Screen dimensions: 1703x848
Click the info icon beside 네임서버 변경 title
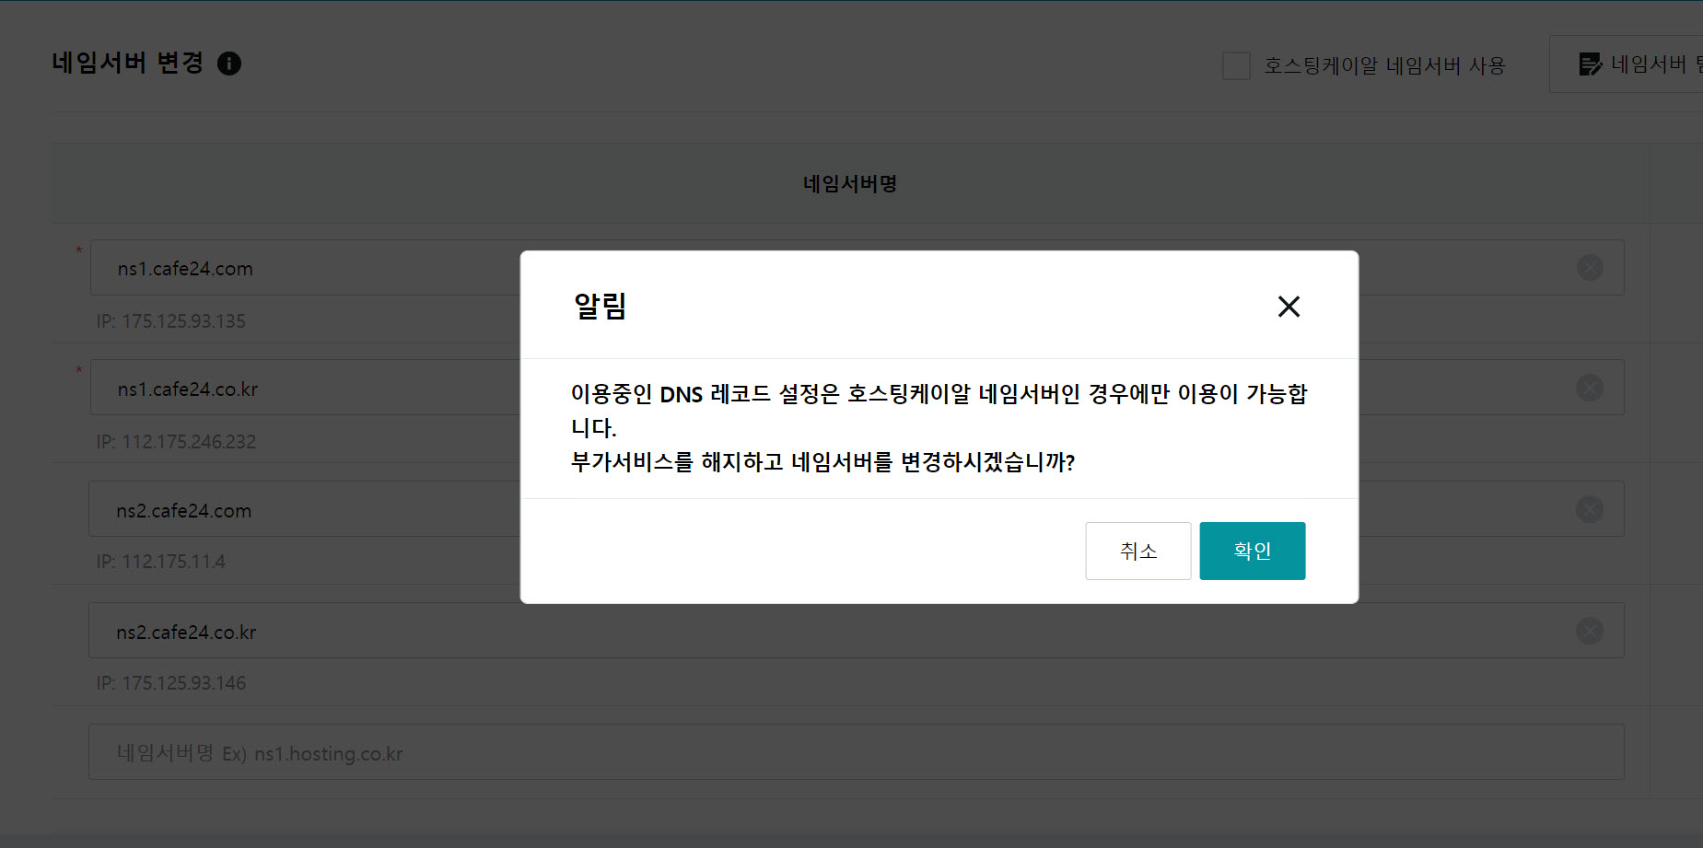pos(229,64)
